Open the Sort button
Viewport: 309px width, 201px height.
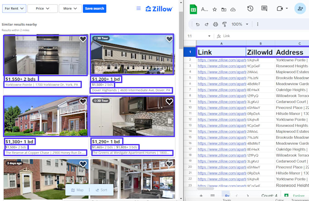[x=101, y=190]
